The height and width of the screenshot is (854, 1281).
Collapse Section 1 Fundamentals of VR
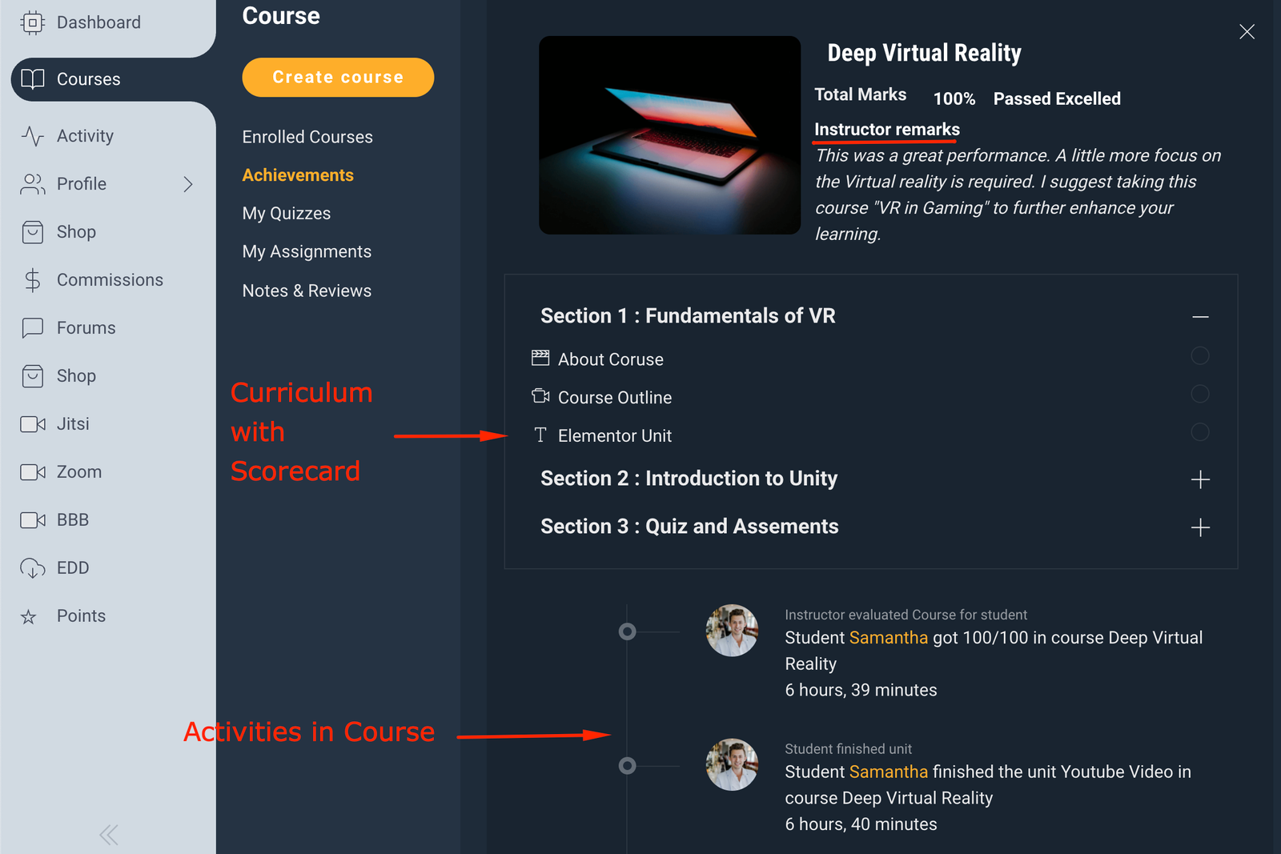tap(1199, 317)
